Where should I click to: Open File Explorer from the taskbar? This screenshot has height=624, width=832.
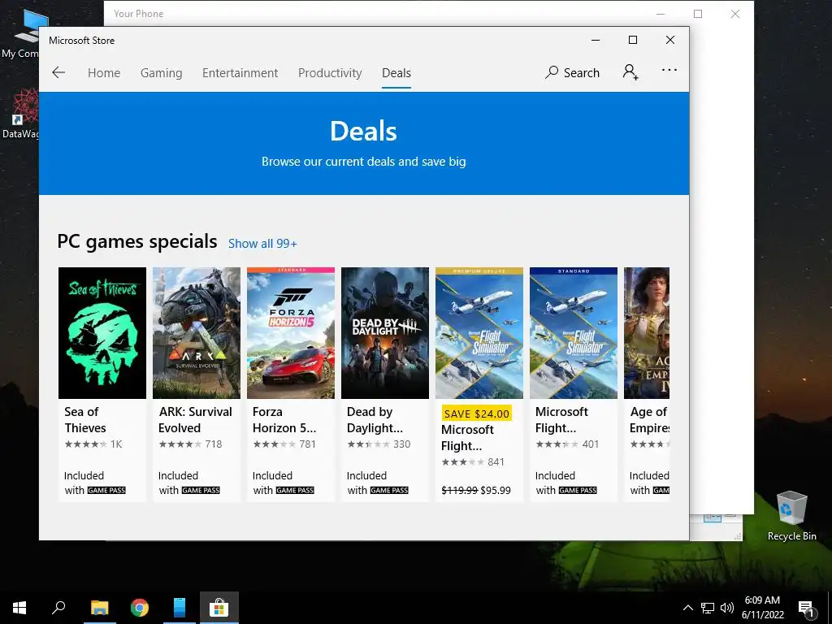[x=99, y=608]
